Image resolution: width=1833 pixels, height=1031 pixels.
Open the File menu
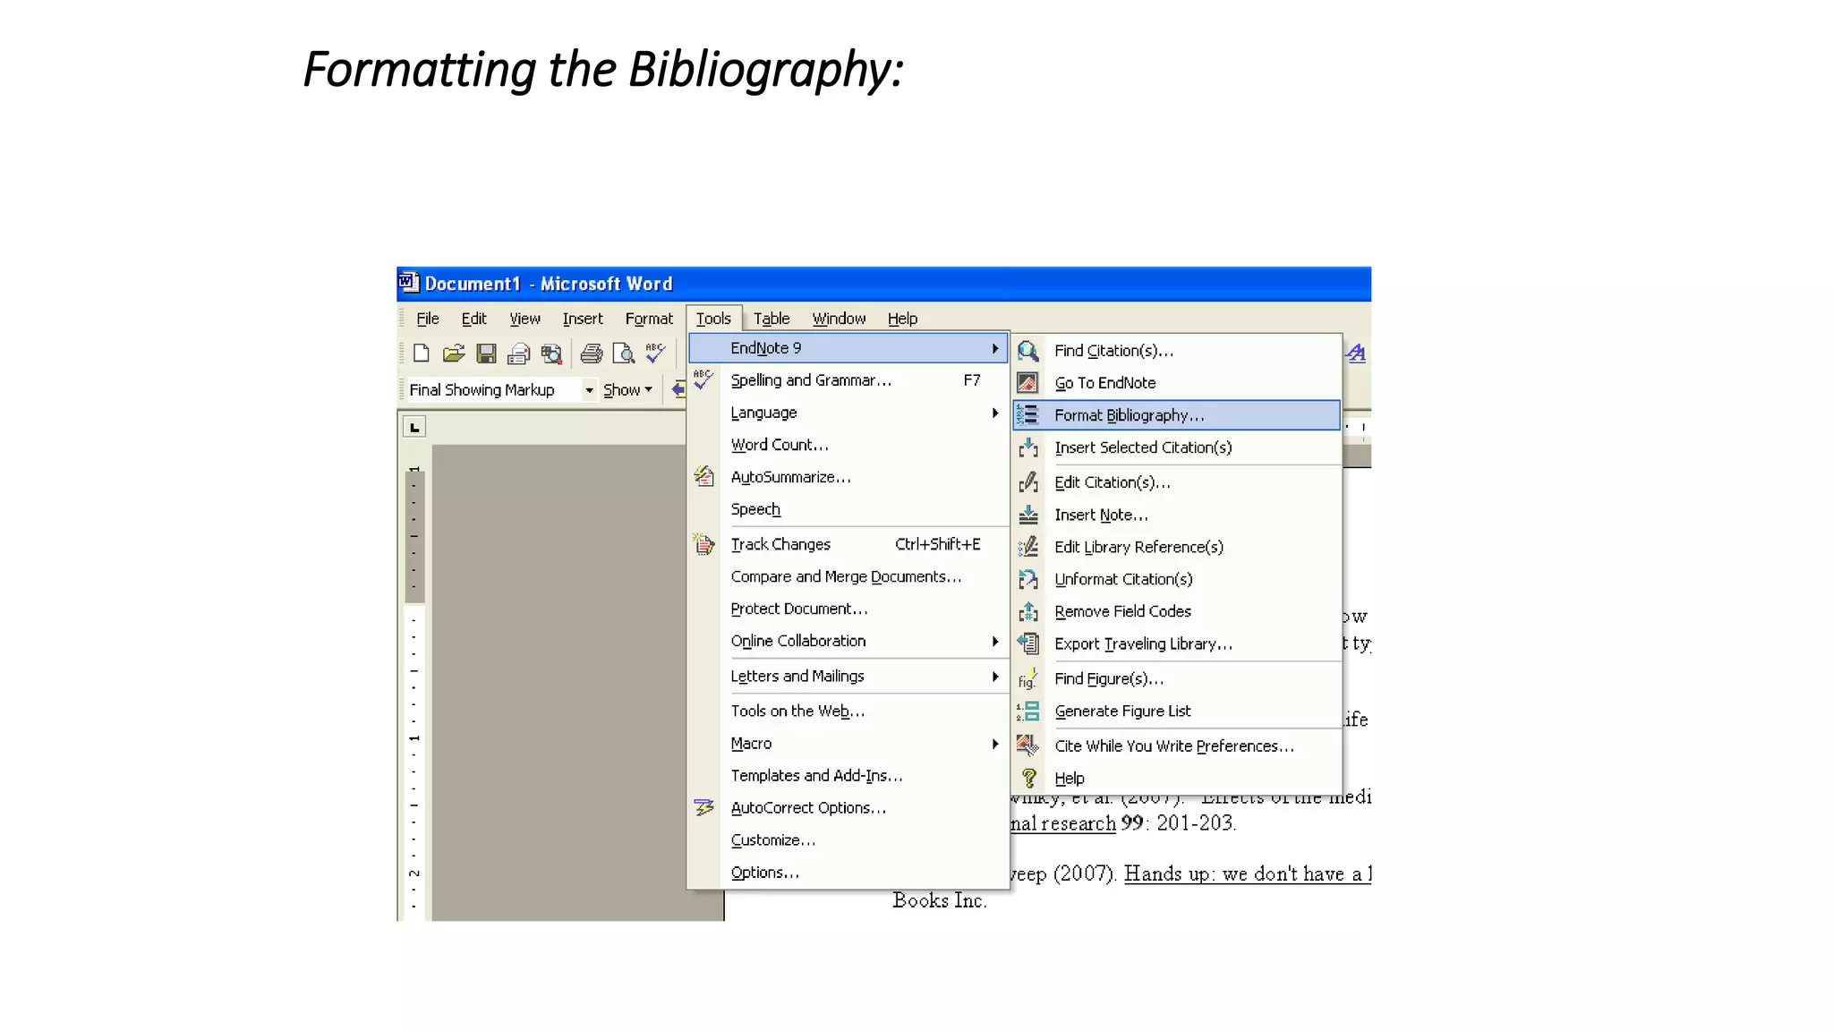click(x=428, y=319)
